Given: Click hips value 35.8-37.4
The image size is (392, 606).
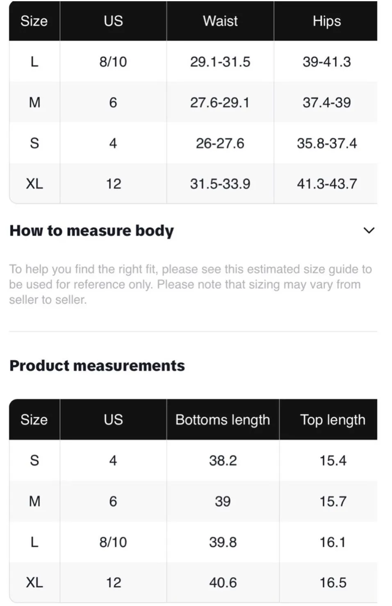Looking at the screenshot, I should pyautogui.click(x=327, y=143).
